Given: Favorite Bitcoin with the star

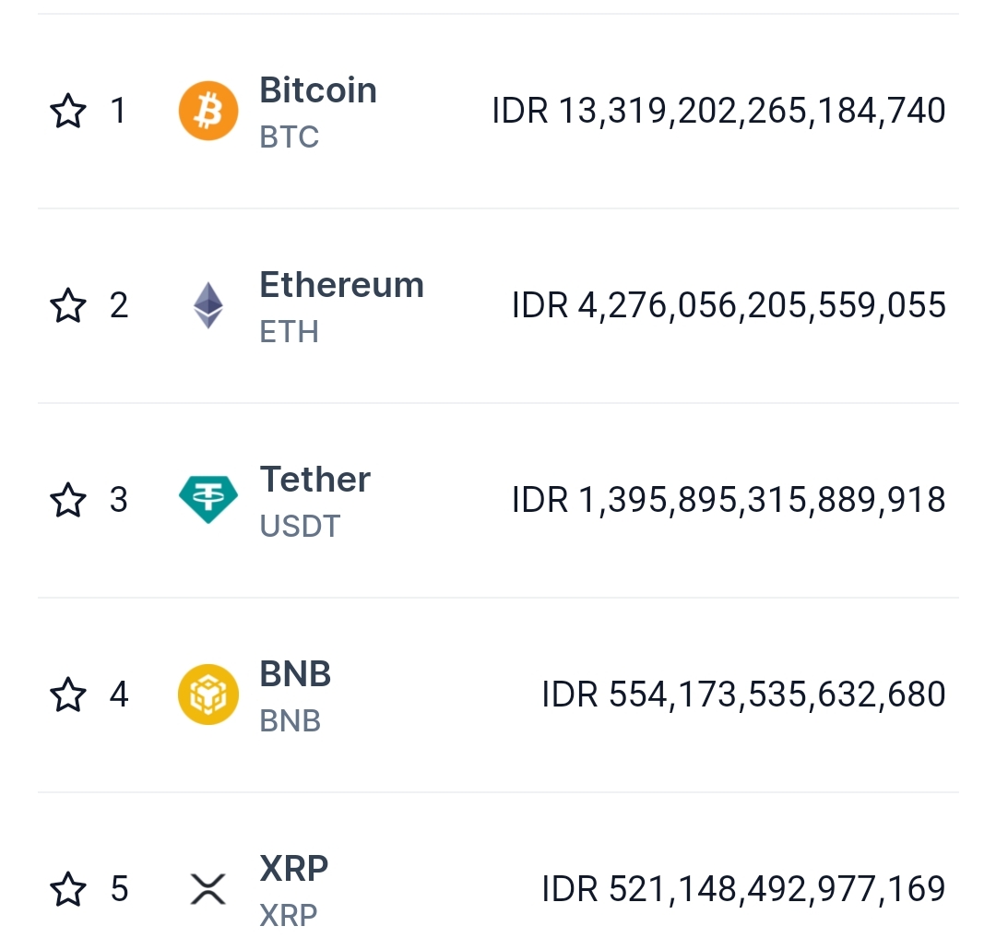Looking at the screenshot, I should [67, 112].
